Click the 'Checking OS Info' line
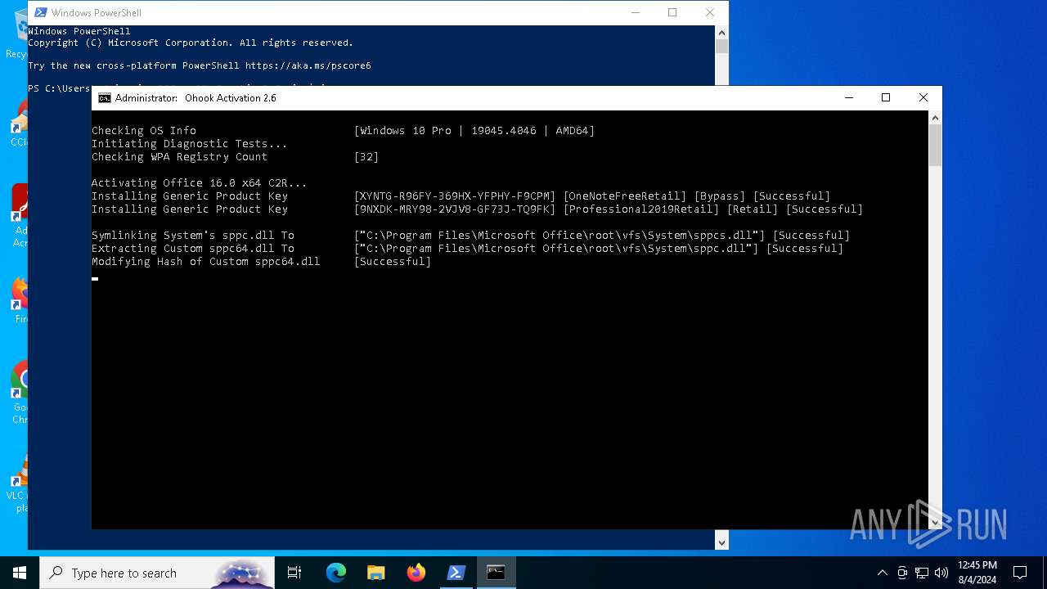1047x589 pixels. (x=144, y=131)
